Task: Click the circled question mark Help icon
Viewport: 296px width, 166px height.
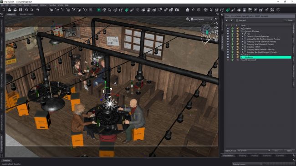Action: [199, 10]
